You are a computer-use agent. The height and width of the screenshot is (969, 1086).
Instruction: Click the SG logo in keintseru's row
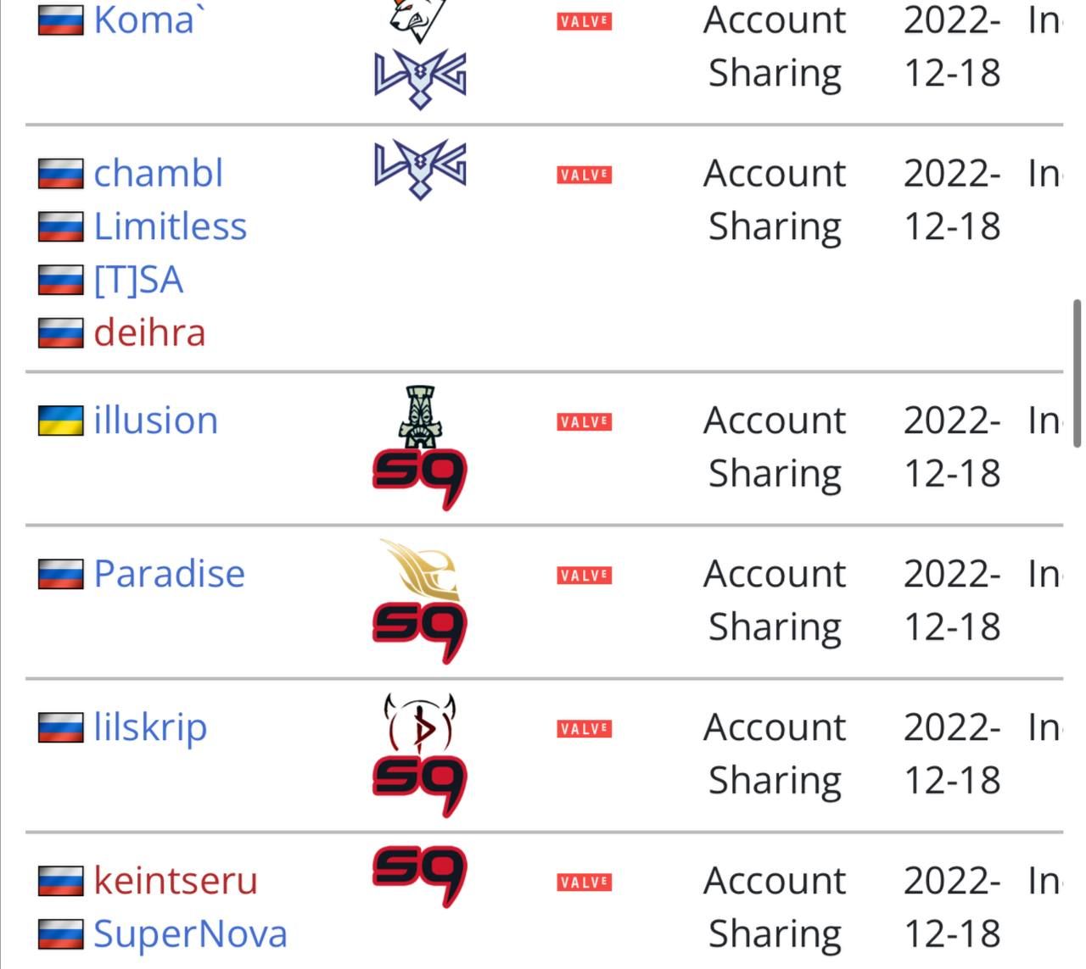420,877
